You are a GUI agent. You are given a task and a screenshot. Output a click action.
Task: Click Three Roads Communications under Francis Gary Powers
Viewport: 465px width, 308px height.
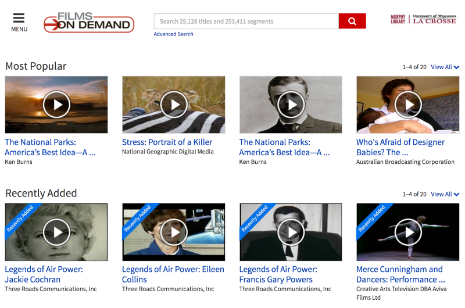click(285, 289)
